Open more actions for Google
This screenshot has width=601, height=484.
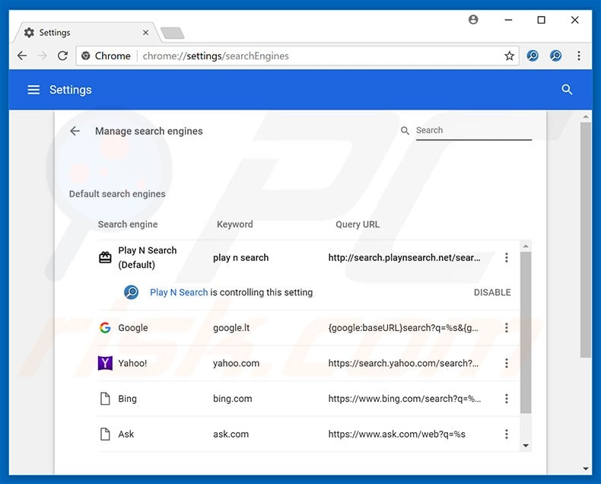(507, 328)
